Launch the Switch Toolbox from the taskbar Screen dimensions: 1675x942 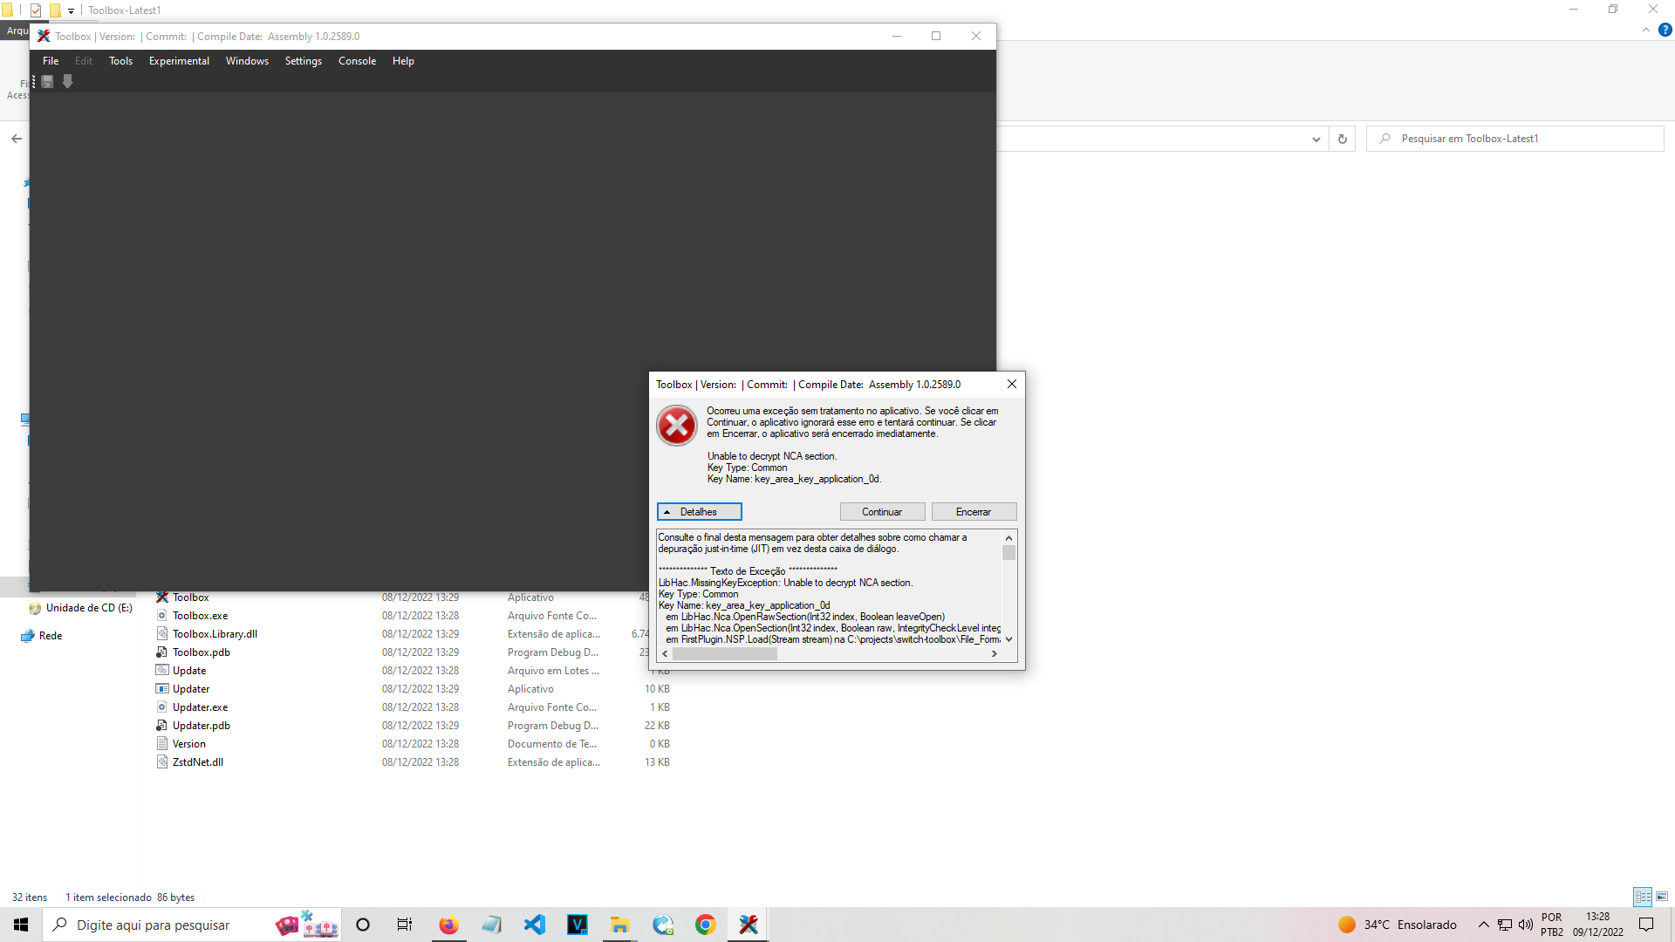point(747,924)
